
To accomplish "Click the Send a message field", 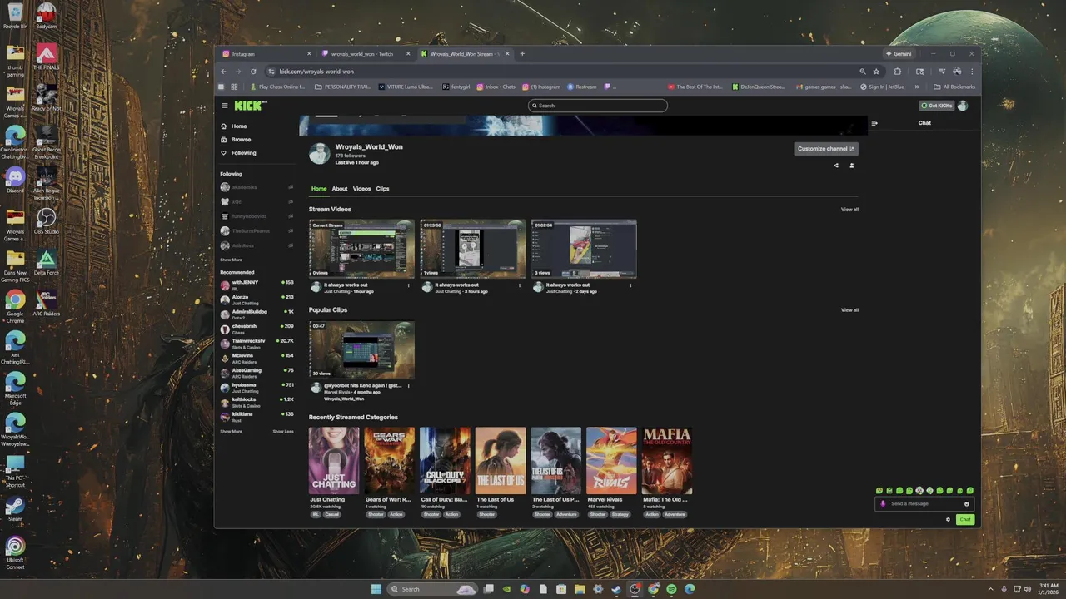I will tap(925, 504).
